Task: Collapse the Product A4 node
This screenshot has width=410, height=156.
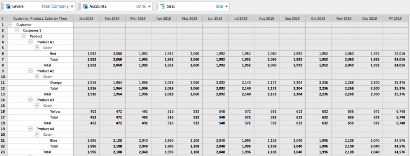Action: click(31, 129)
